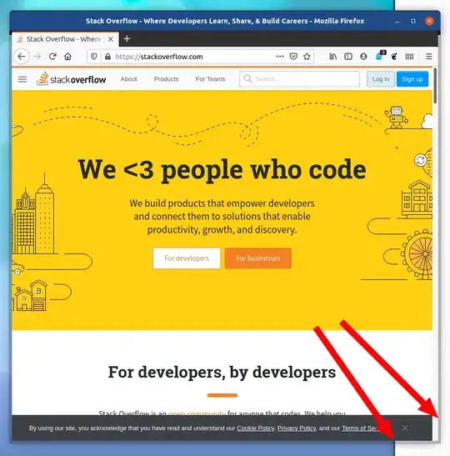
Task: Reload the page with the refresh icon
Action: [52, 57]
